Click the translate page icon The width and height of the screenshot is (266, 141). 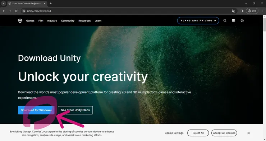(x=233, y=11)
